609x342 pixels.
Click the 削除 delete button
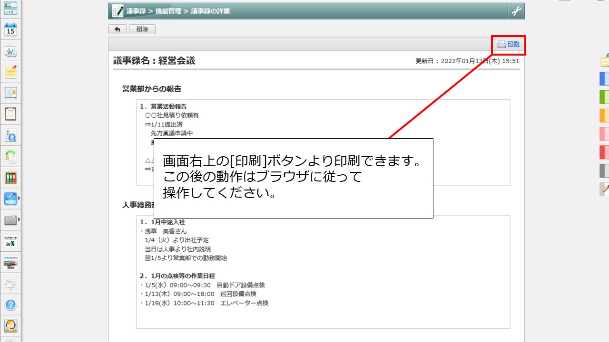[x=142, y=29]
